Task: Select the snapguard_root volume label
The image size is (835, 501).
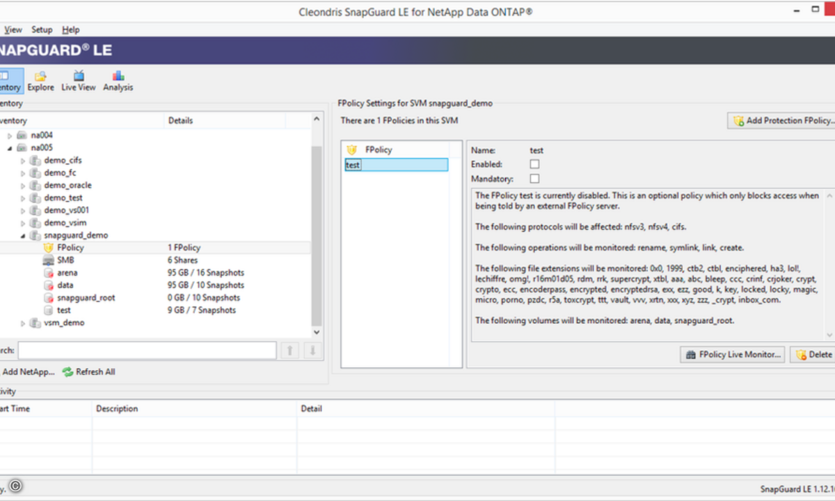Action: coord(86,298)
